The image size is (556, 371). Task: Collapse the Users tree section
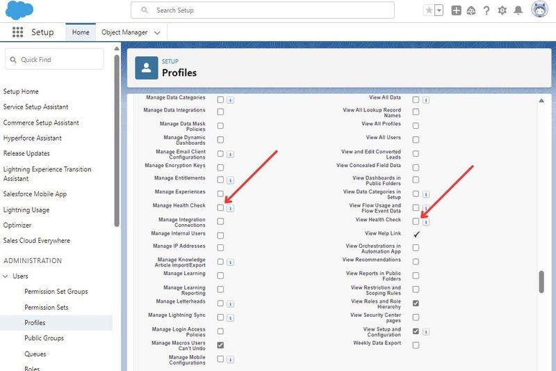click(x=6, y=276)
